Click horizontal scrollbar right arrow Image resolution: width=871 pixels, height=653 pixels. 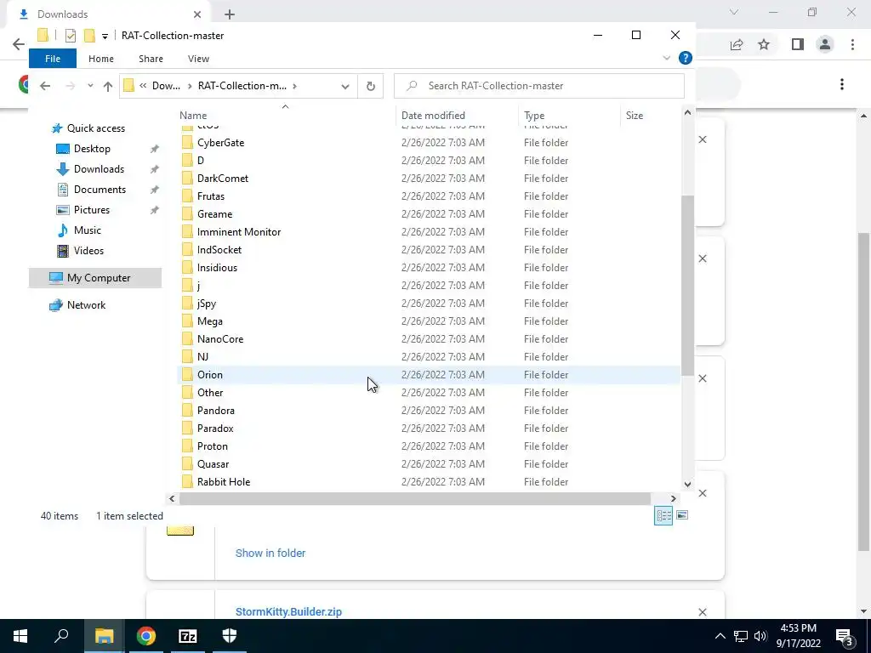(674, 498)
